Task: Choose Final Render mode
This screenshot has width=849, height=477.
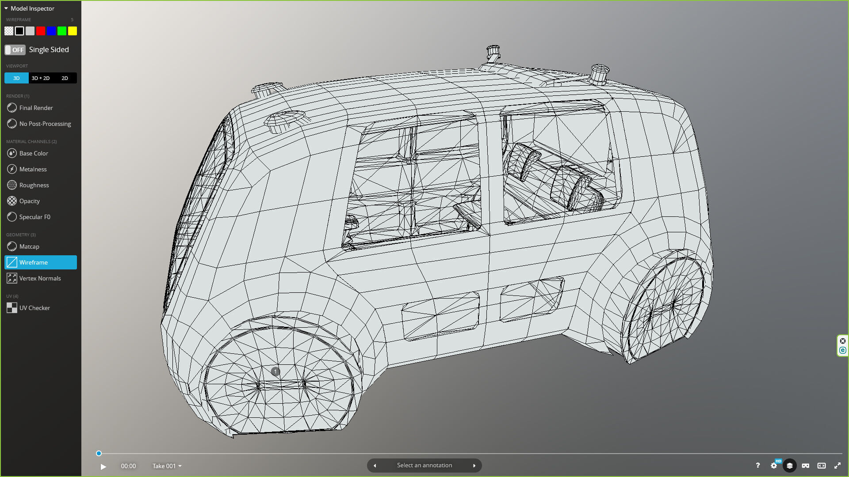Action: pyautogui.click(x=36, y=108)
